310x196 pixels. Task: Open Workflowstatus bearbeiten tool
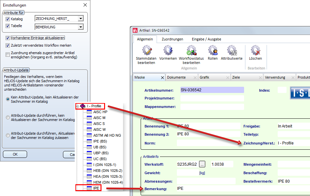tap(191, 51)
